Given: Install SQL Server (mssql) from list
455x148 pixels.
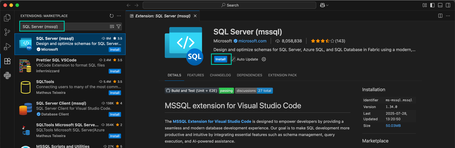Looking at the screenshot, I should 115,50.
